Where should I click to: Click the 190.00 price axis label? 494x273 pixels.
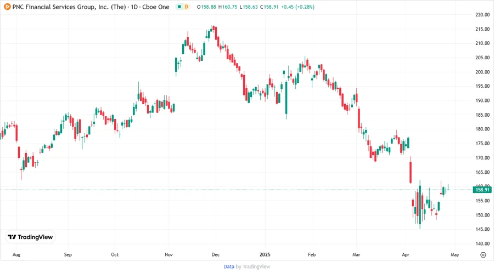click(x=482, y=101)
